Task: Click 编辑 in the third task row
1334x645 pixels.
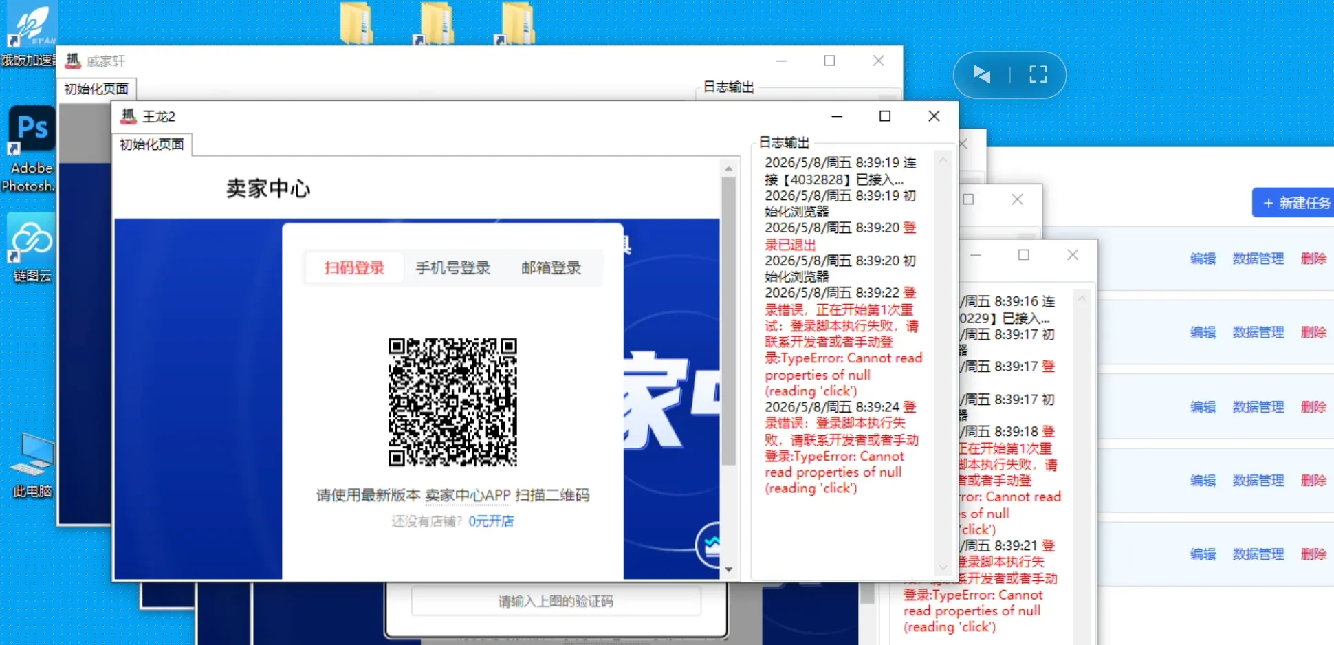Action: [x=1203, y=406]
